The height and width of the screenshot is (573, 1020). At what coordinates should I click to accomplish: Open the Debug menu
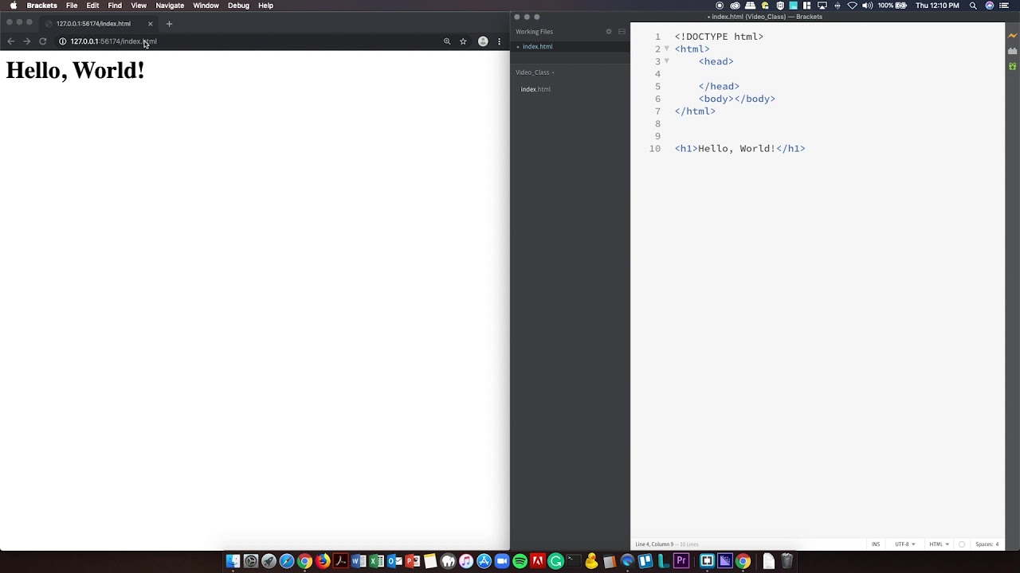(x=238, y=6)
